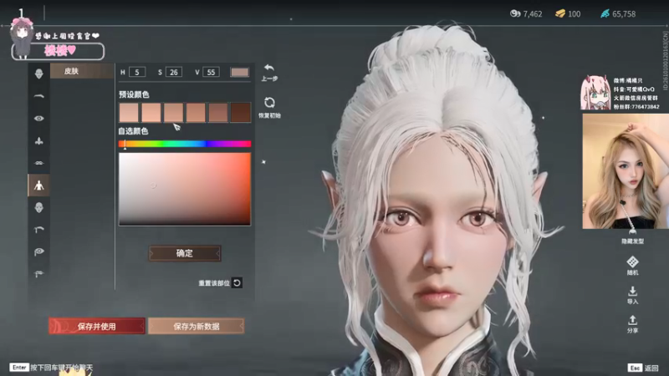Click the 自选颜色 custom color label
Screen dimensions: 669x376
(x=134, y=131)
